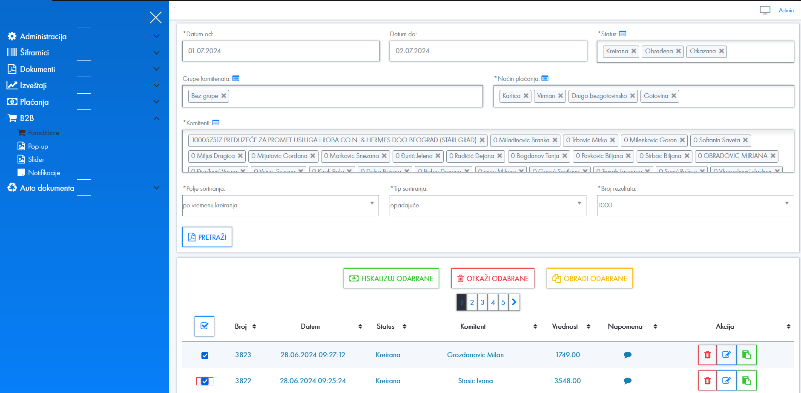Remove the O Miladinovic Branka tag
The width and height of the screenshot is (801, 393).
click(x=555, y=140)
